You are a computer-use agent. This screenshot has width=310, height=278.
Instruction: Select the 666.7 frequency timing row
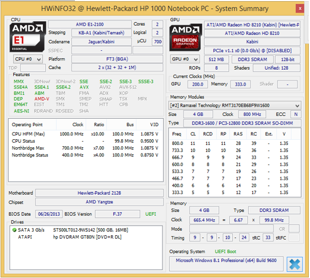[235, 158]
